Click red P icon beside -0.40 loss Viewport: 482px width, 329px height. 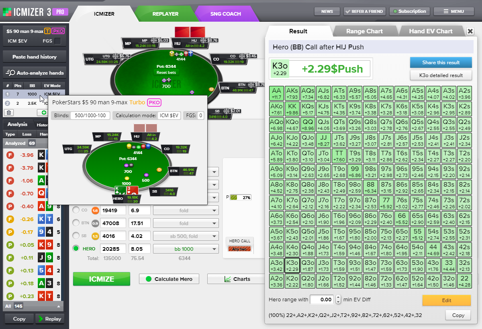11,206
